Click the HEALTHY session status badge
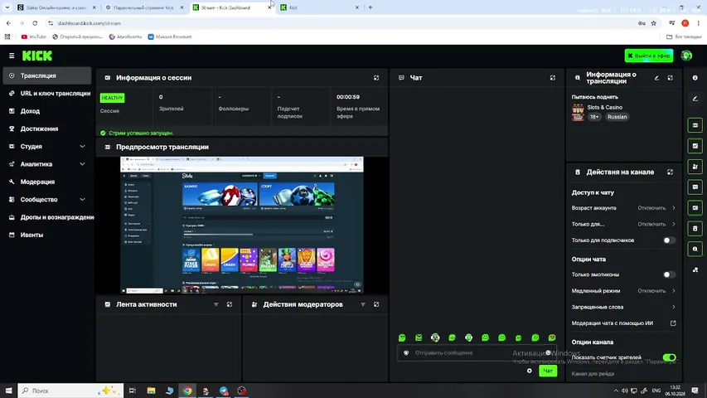Image resolution: width=707 pixels, height=398 pixels. [x=112, y=98]
